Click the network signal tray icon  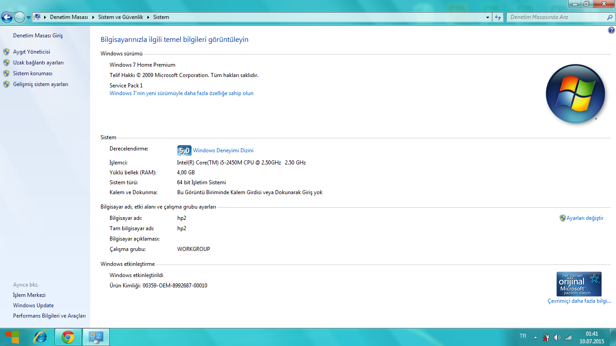[x=568, y=337]
